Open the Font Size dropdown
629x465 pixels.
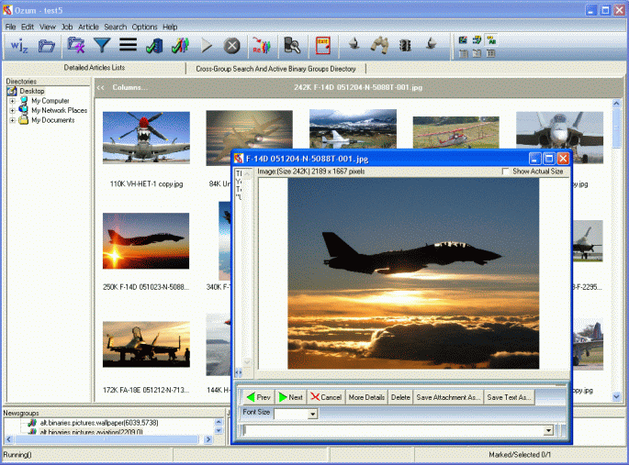point(312,415)
